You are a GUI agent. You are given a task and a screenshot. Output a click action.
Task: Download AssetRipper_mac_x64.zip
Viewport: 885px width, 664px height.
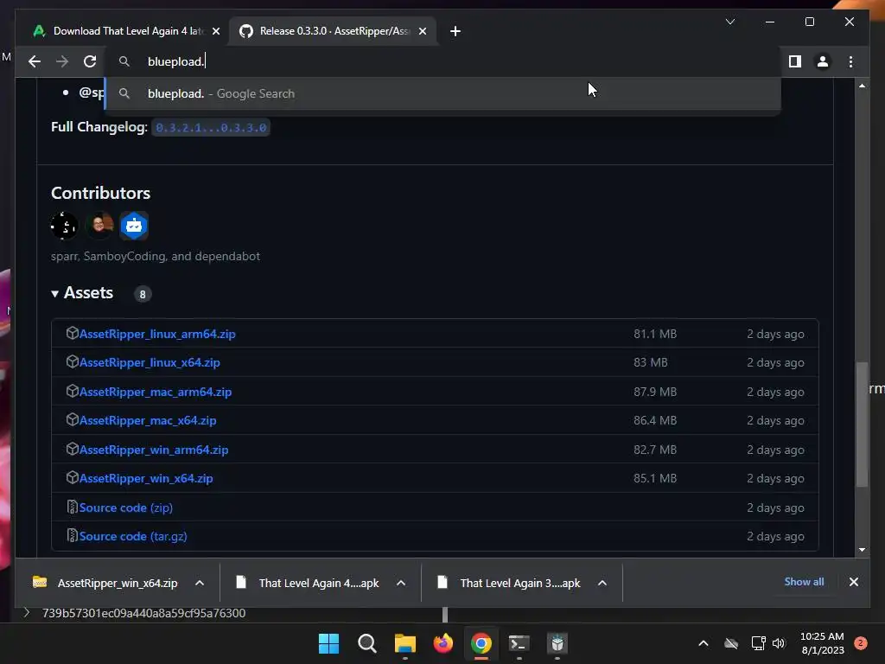(x=148, y=421)
